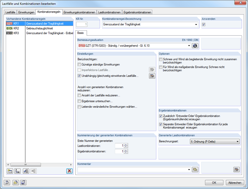This screenshot has width=248, height=189.
Task: Expand the Bemessungssituation dropdown
Action: (189, 46)
